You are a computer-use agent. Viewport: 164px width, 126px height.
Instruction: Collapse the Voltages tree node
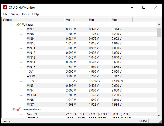14,25
